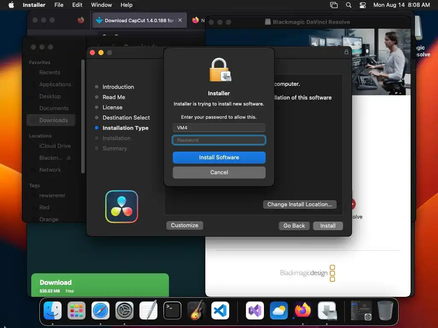The height and width of the screenshot is (328, 438).
Task: Open Finder from the Dock
Action: (x=53, y=310)
